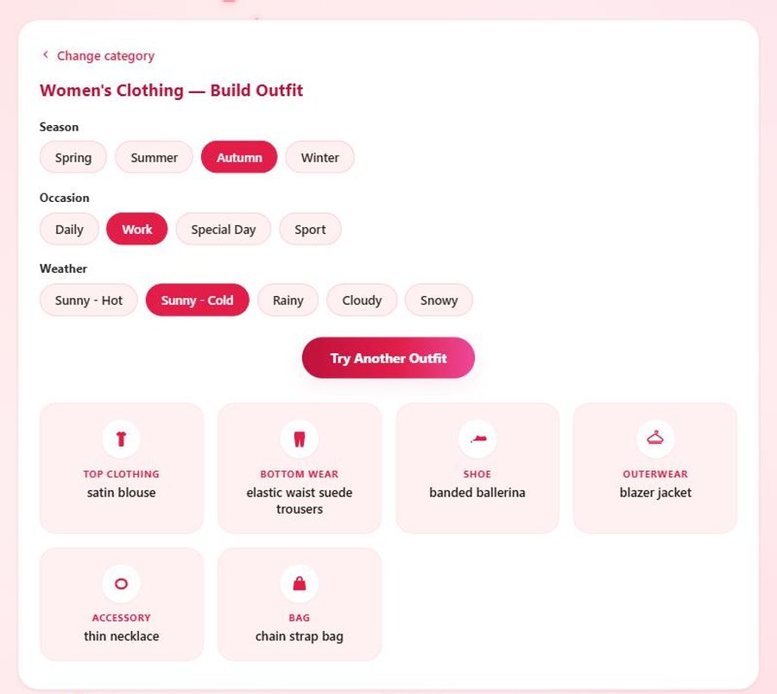Select Summer season
Screen dimensions: 777x694
click(x=155, y=157)
